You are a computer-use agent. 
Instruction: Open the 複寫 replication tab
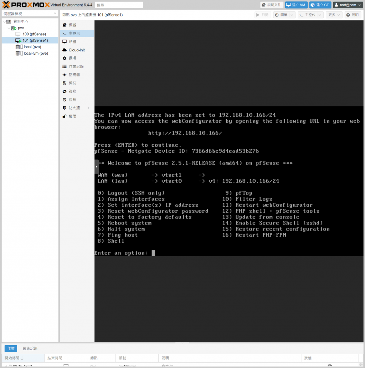[77, 91]
